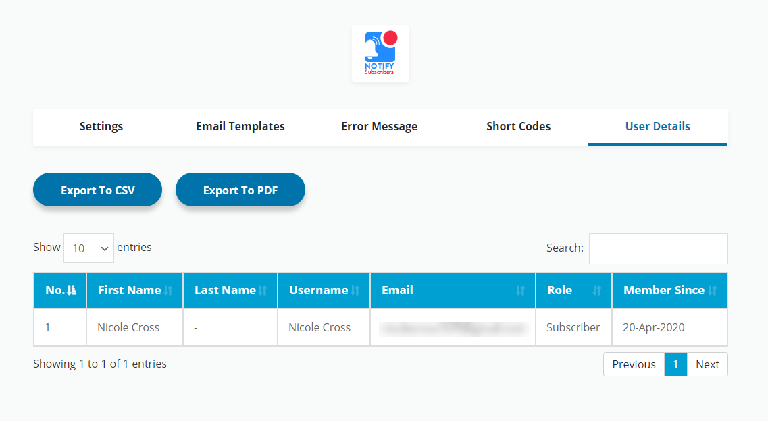Sort by Last Name arrow icon

coord(263,290)
